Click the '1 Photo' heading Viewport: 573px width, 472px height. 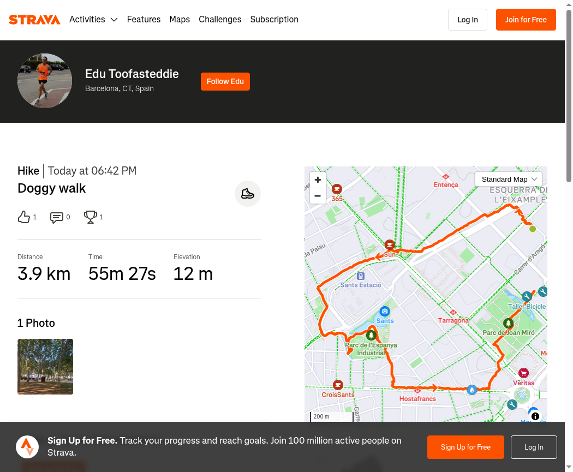pyautogui.click(x=36, y=324)
